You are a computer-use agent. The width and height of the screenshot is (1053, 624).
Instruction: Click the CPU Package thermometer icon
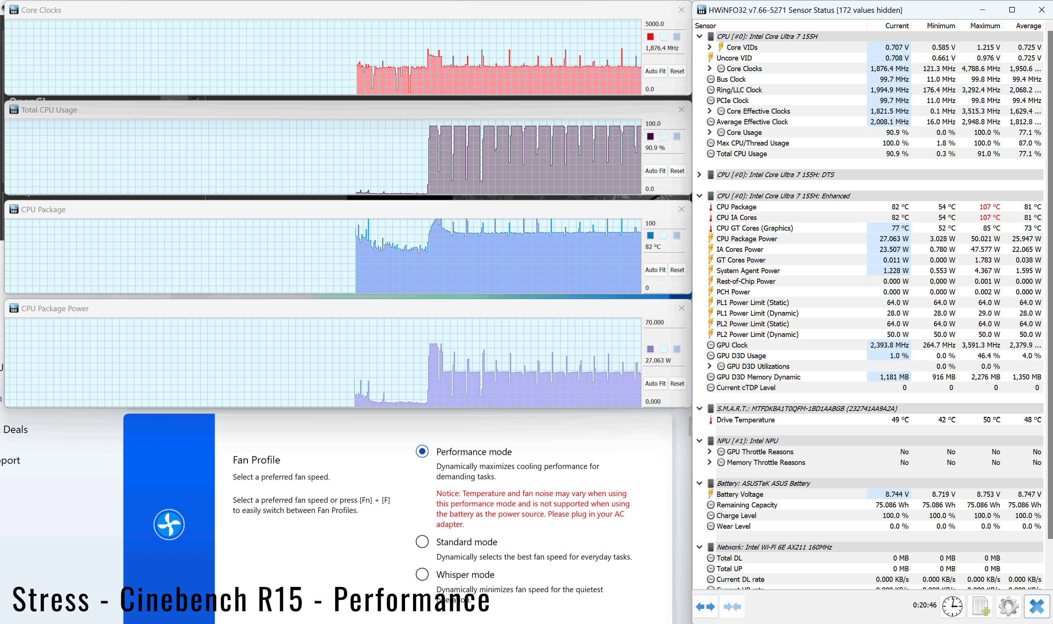[x=711, y=207]
